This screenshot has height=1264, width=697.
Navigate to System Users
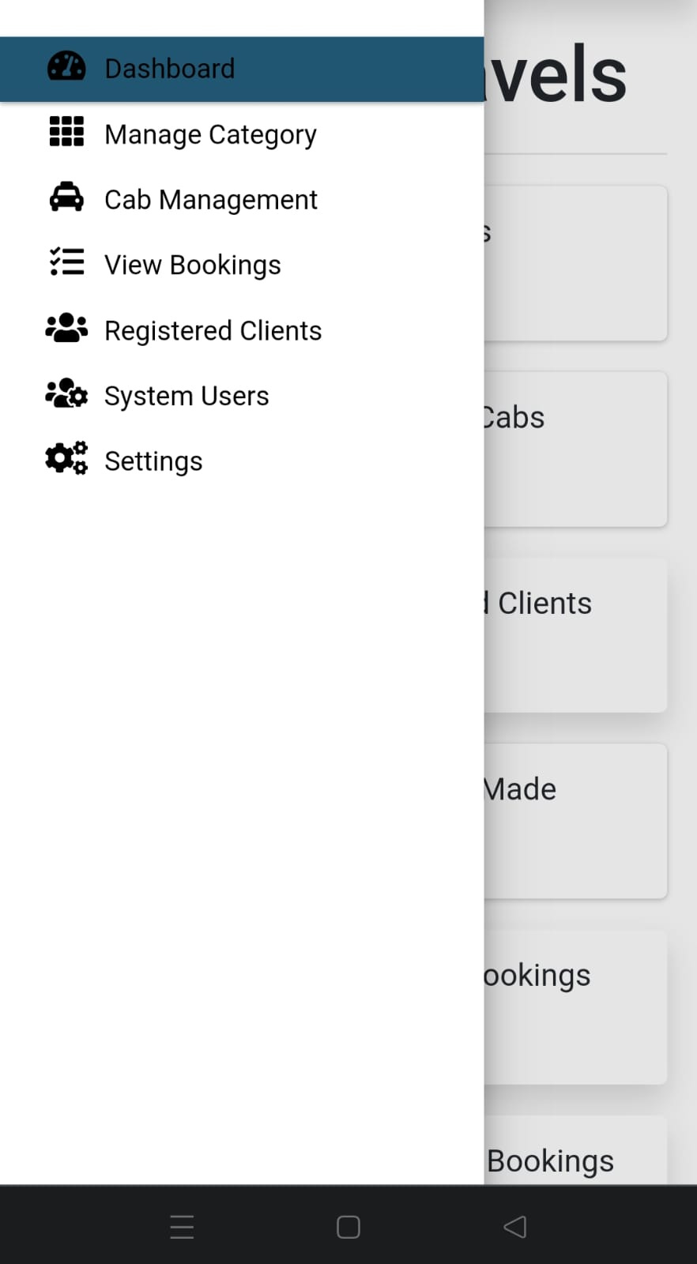pyautogui.click(x=186, y=396)
